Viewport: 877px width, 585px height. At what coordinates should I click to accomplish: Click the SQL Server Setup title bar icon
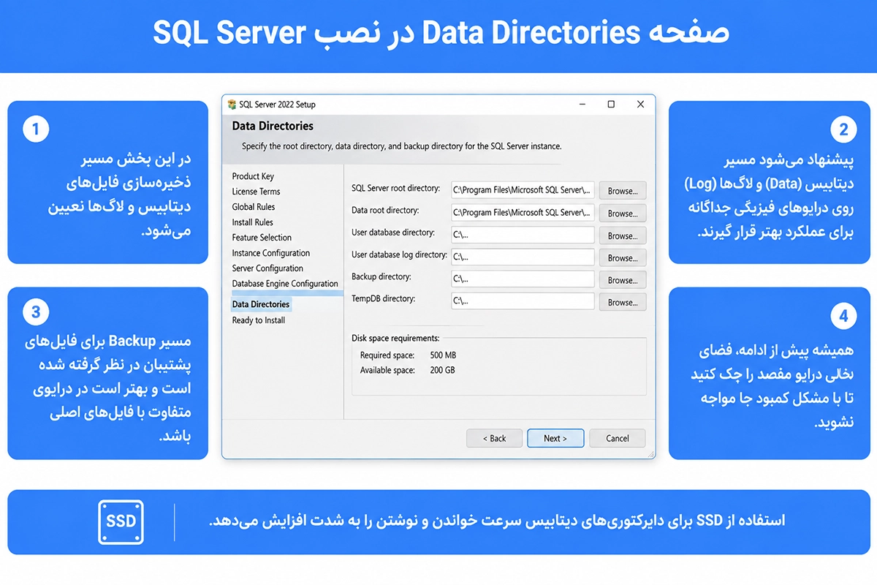tap(232, 105)
